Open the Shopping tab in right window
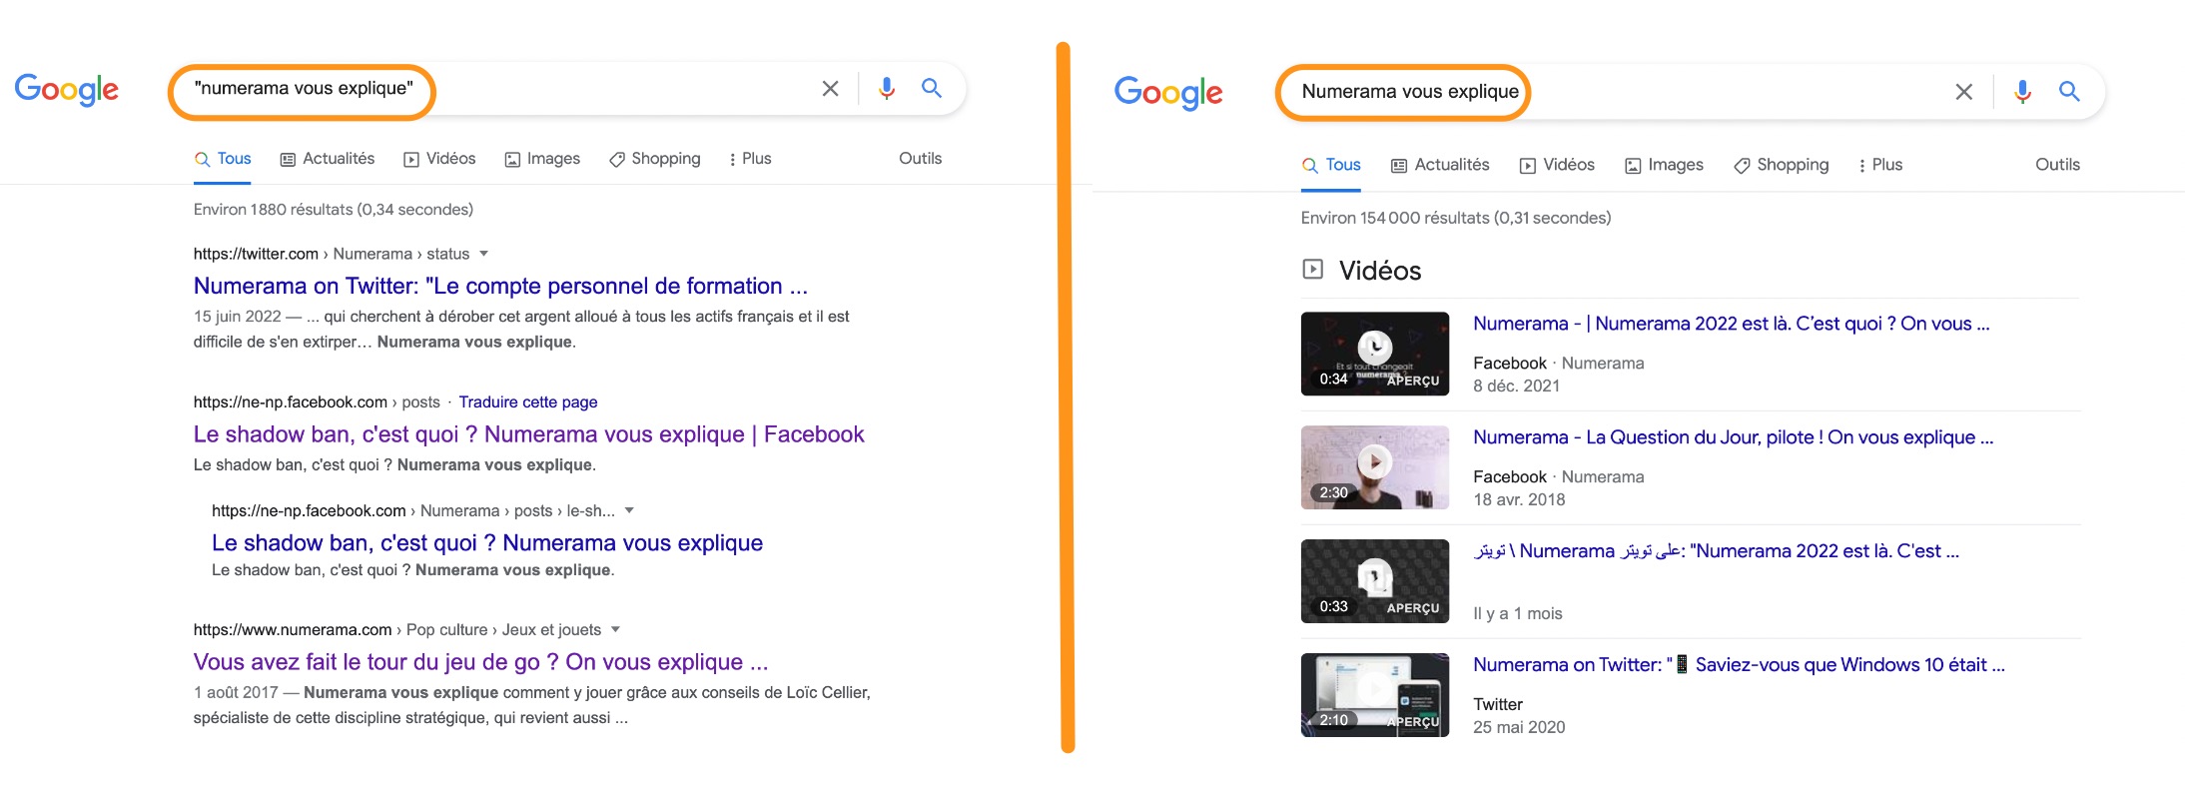Screen dimensions: 2185x795 point(1782,165)
